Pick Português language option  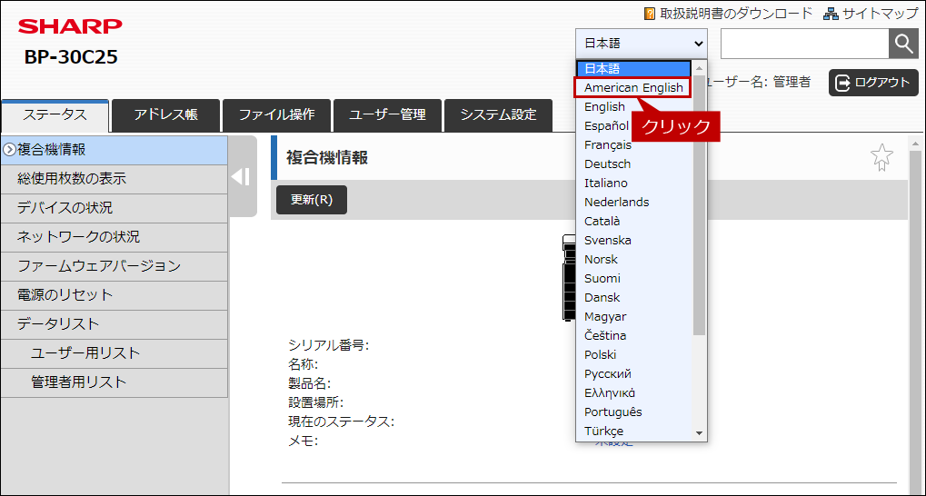[633, 412]
